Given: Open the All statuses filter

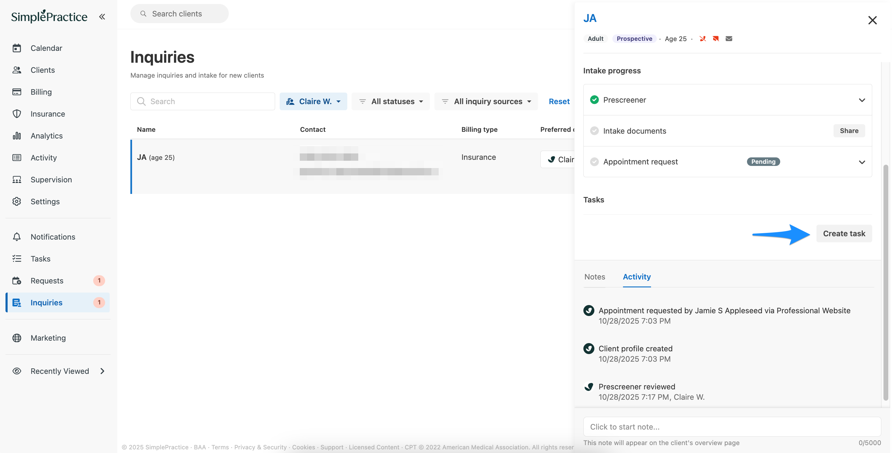Looking at the screenshot, I should (x=391, y=101).
